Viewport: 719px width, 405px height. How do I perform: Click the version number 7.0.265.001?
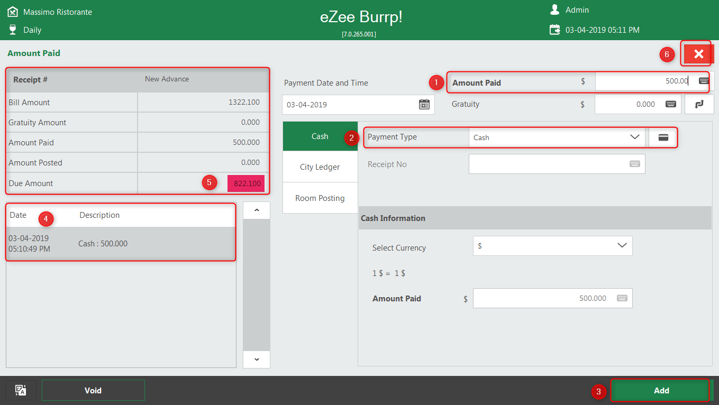pyautogui.click(x=359, y=34)
